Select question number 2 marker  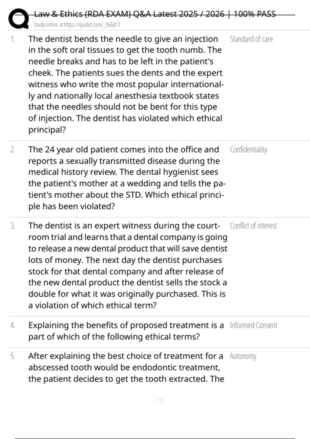[x=13, y=150]
